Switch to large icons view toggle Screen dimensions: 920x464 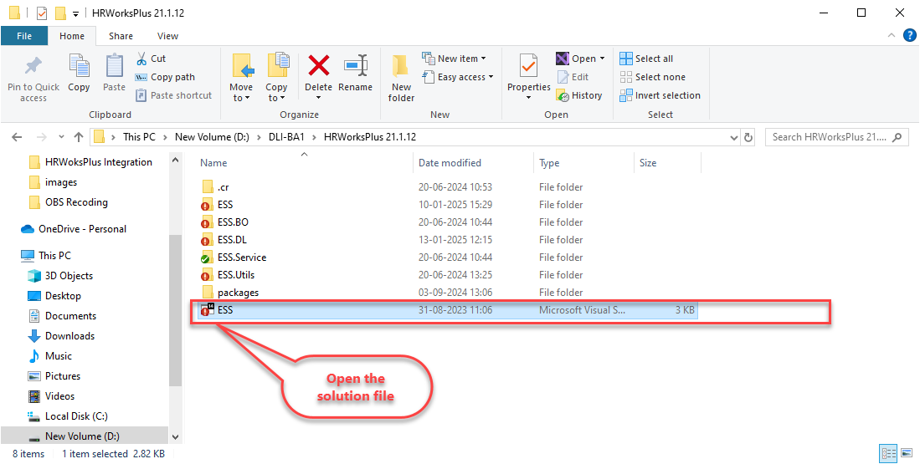pyautogui.click(x=906, y=453)
